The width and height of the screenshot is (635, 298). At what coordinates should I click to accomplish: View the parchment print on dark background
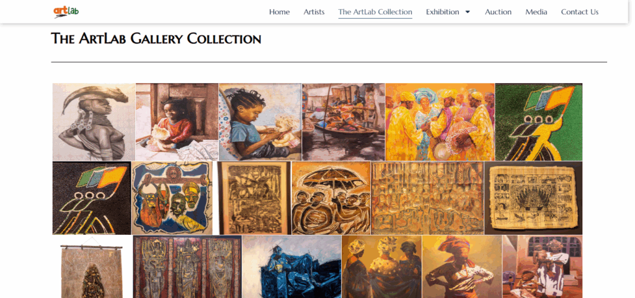[x=533, y=198]
